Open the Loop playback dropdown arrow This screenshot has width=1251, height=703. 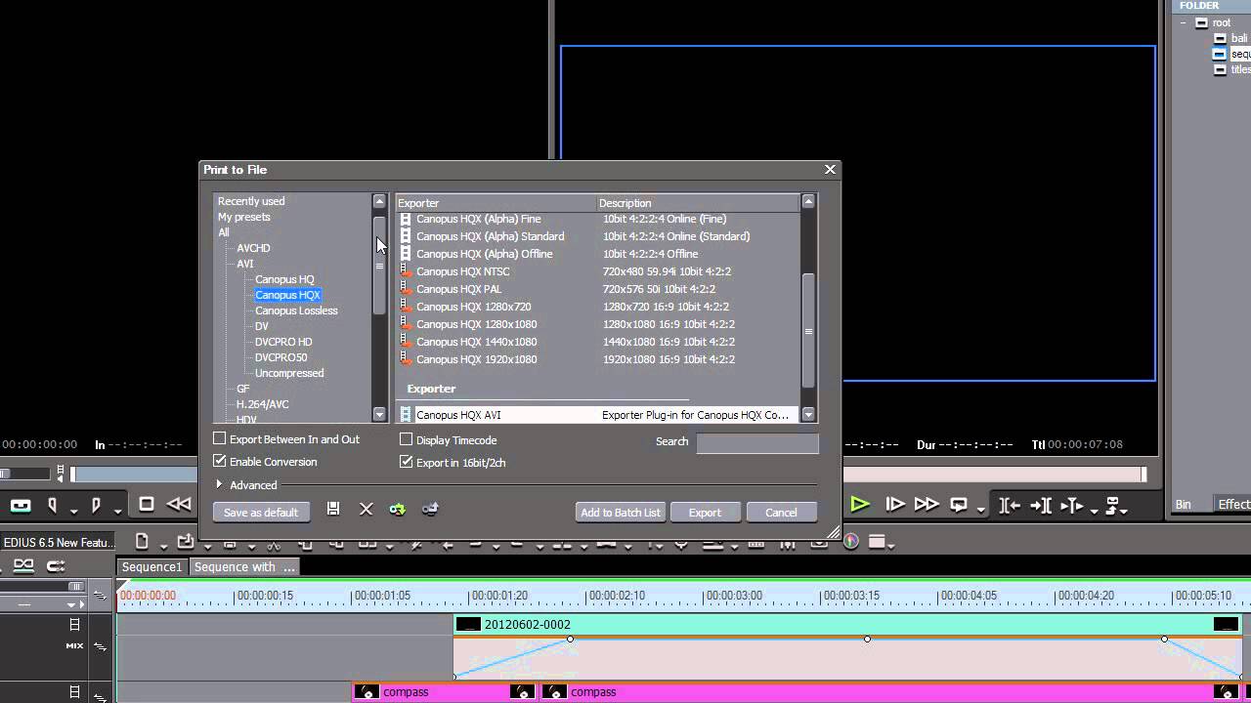click(980, 511)
